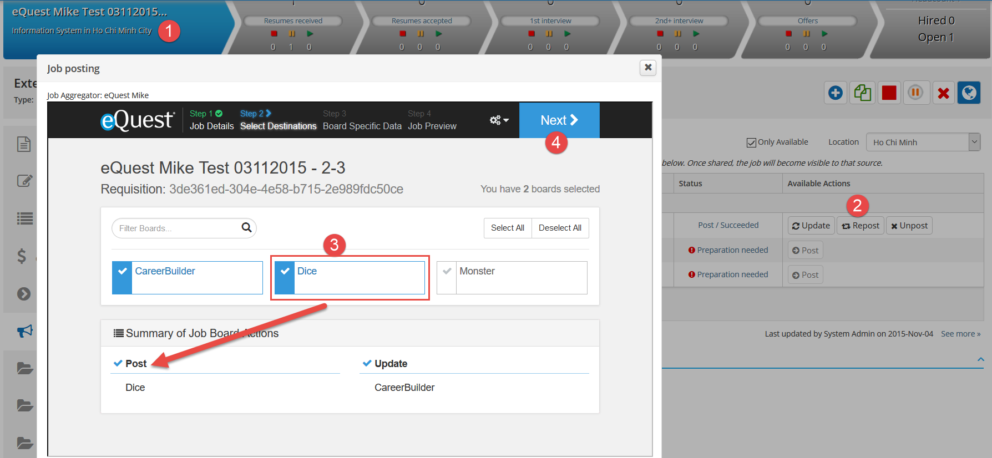This screenshot has height=458, width=992.
Task: Click the blue globe icon
Action: point(969,93)
